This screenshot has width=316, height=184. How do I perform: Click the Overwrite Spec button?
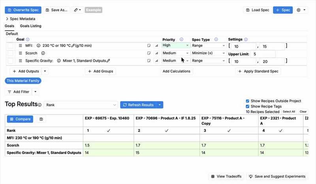point(23,10)
